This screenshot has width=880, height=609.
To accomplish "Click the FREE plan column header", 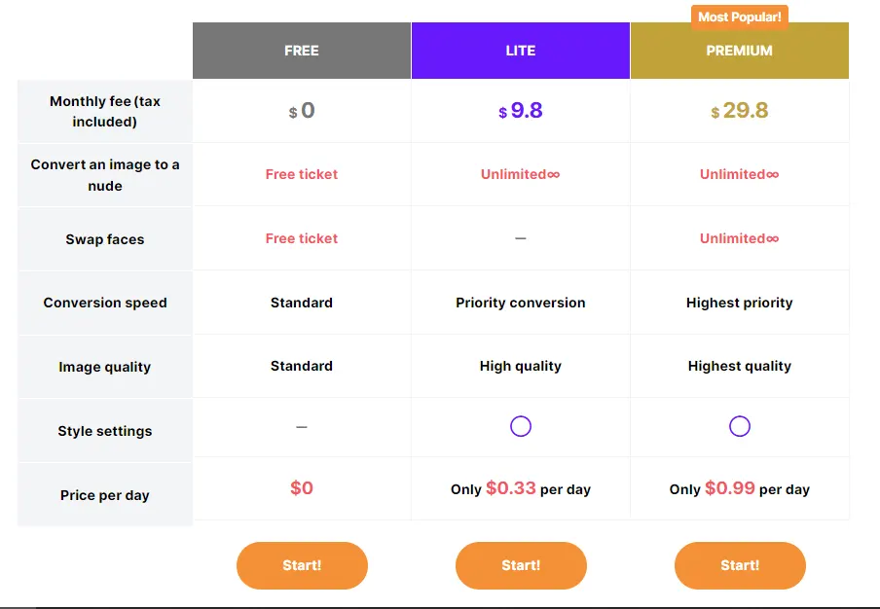I will 301,50.
